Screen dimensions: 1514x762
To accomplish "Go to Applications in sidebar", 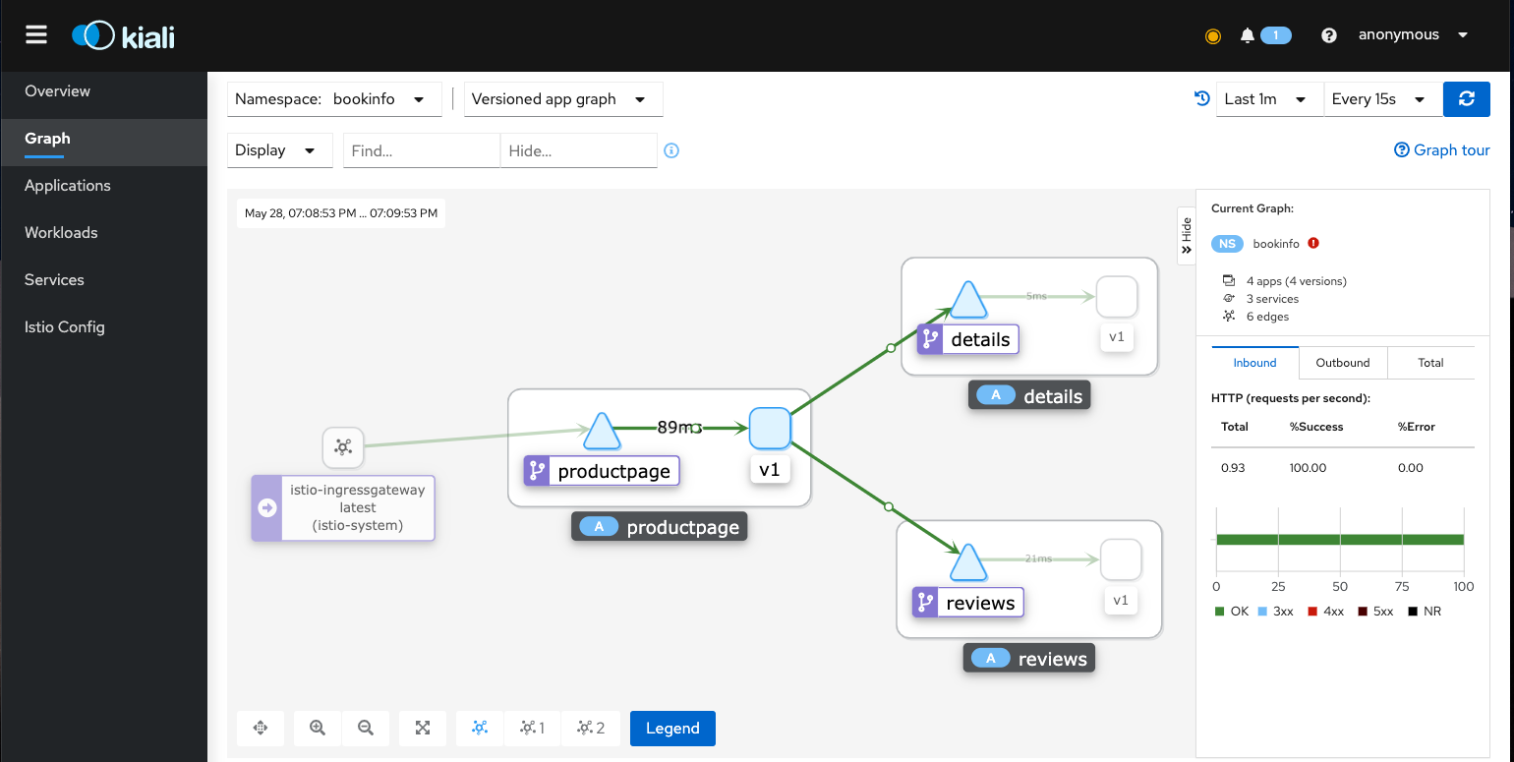I will tap(103, 186).
